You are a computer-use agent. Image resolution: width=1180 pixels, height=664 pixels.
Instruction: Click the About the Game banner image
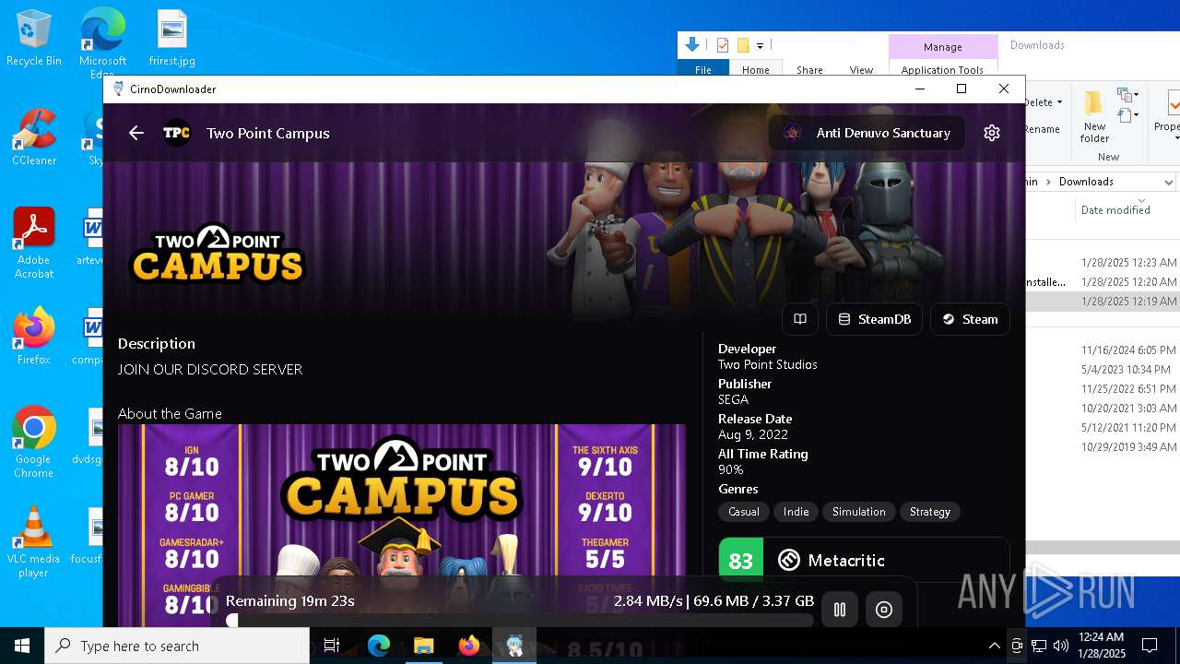click(402, 526)
